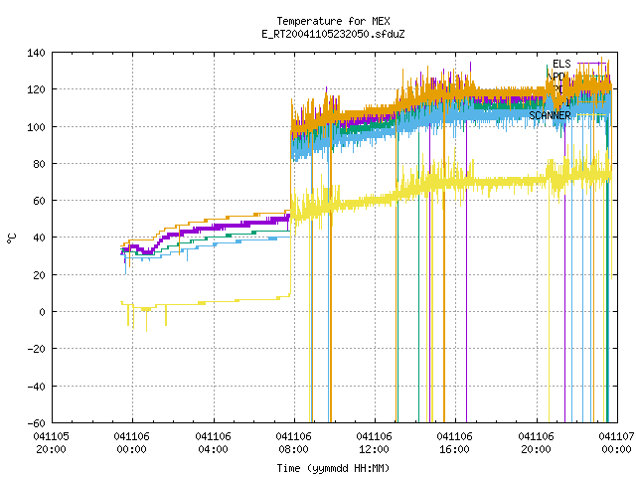Click the "041106 00:00" x-axis tick label
The width and height of the screenshot is (636, 477).
131,443
